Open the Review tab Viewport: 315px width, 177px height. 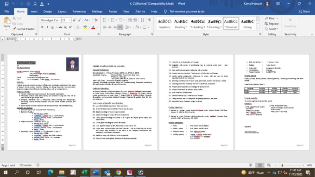[113, 12]
